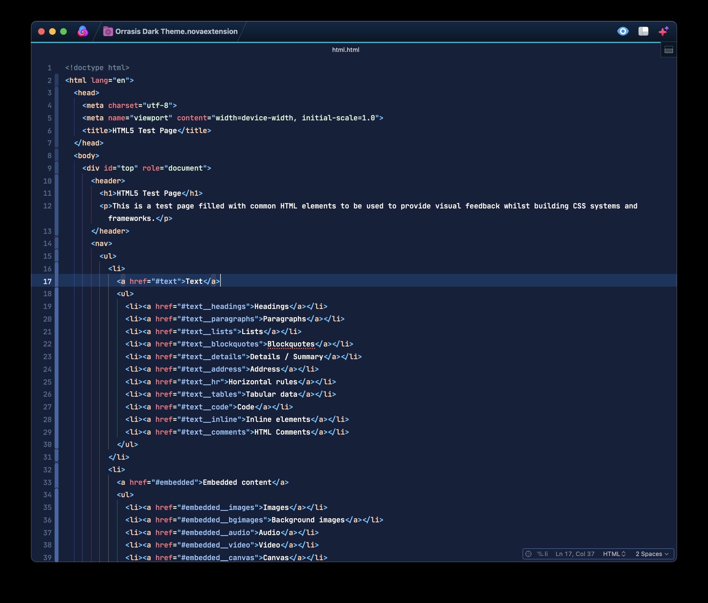
Task: Toggle the sidebar layout panel icon
Action: tap(643, 31)
